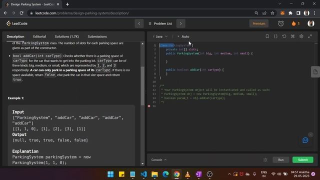The height and width of the screenshot is (180, 320).
Task: Open File Explorer from the taskbar
Action: click(154, 174)
